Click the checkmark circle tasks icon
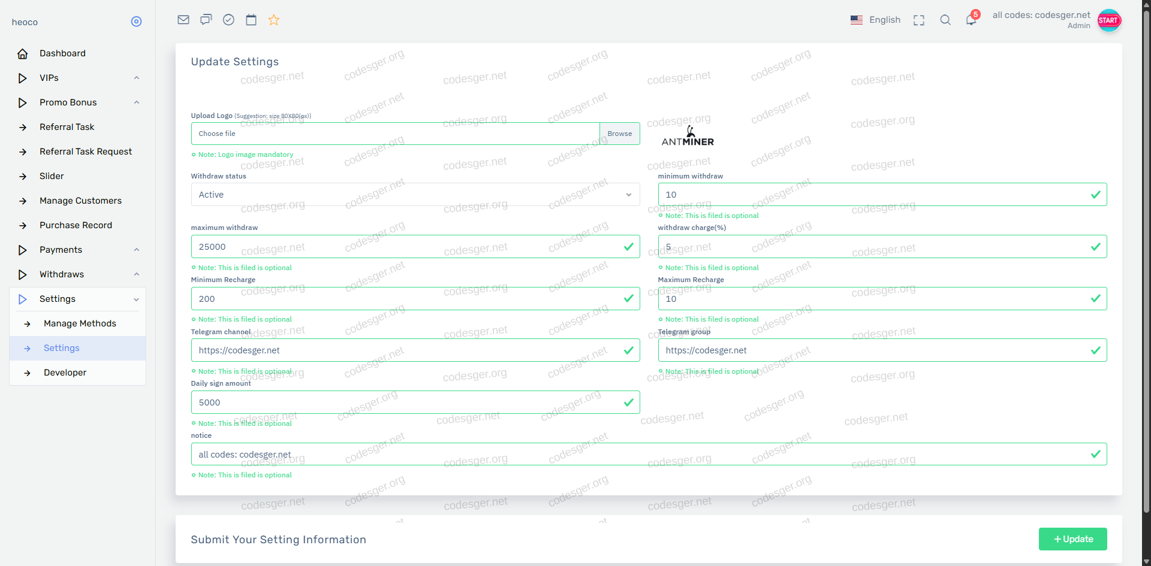Viewport: 1151px width, 566px height. (228, 20)
